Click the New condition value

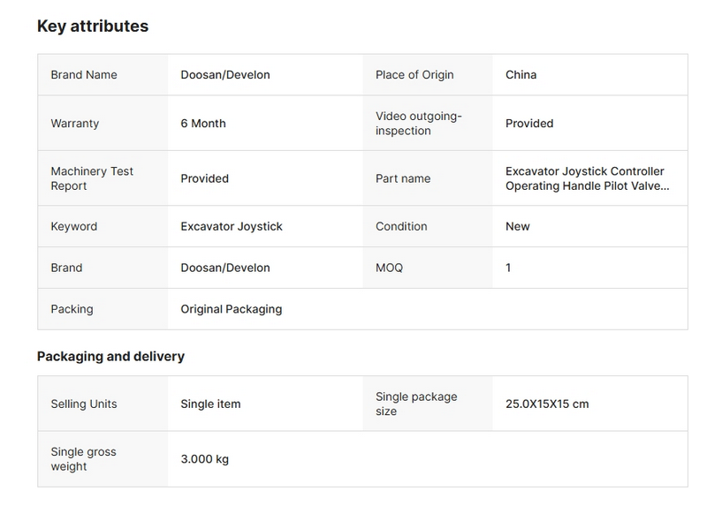(x=518, y=227)
